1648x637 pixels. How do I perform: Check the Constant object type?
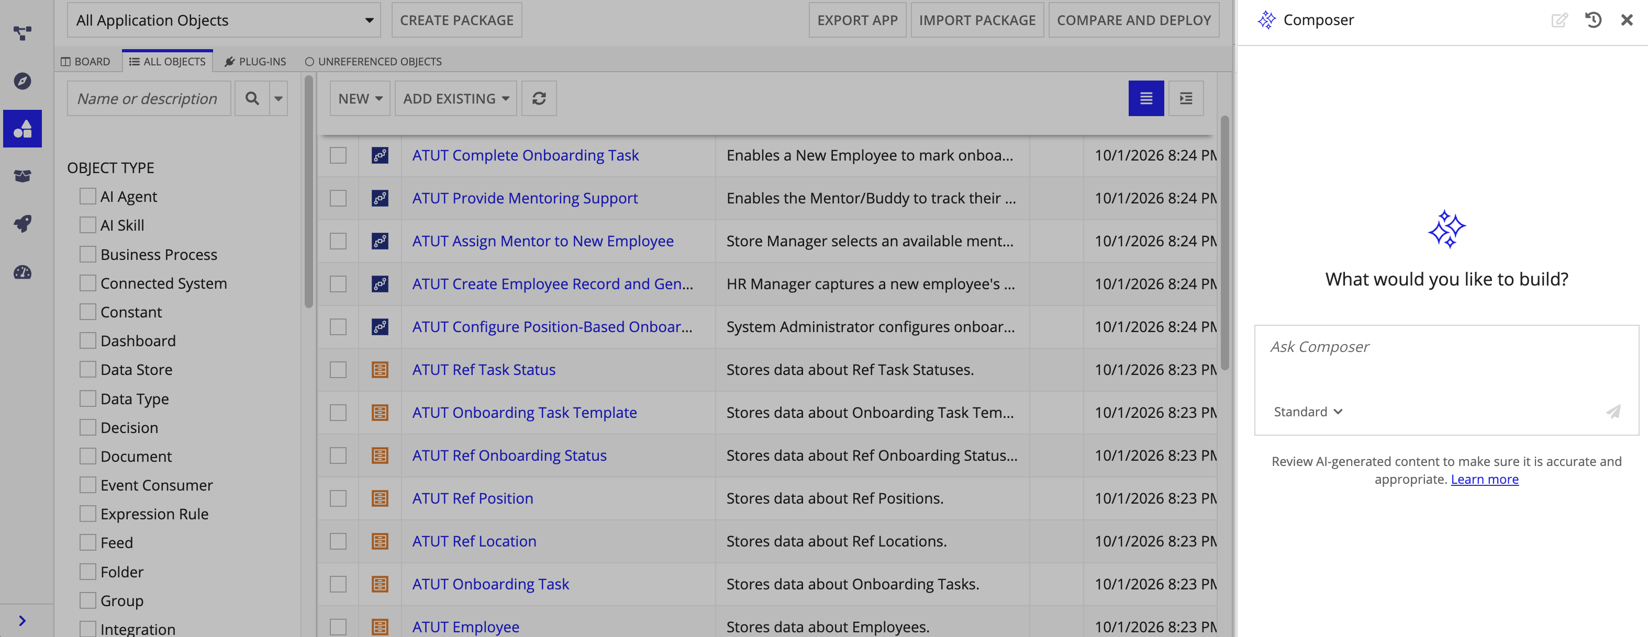coord(87,312)
